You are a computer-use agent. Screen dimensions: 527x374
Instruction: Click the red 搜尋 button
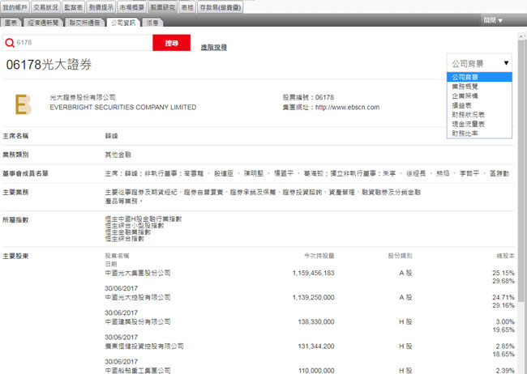[x=171, y=43]
